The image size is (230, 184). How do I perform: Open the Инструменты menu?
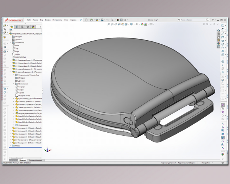point(57,20)
